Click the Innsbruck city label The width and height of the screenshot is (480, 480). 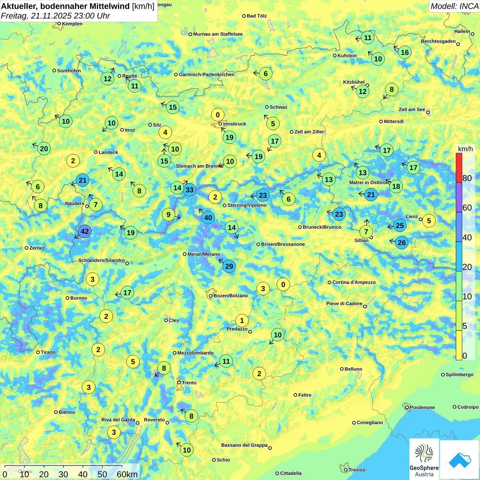(x=235, y=124)
